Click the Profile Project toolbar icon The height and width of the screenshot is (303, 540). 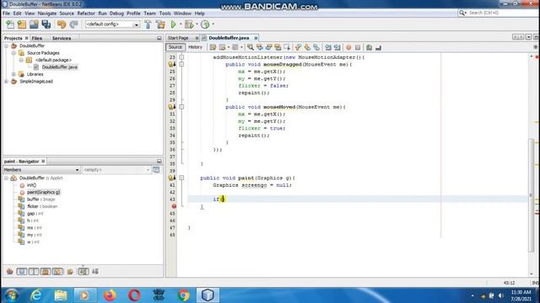[205, 24]
